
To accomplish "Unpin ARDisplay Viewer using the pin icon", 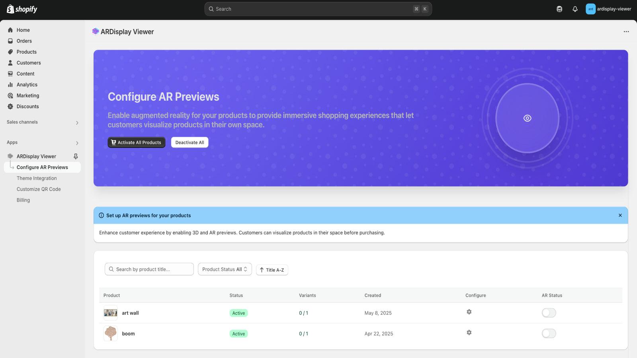I will (75, 156).
